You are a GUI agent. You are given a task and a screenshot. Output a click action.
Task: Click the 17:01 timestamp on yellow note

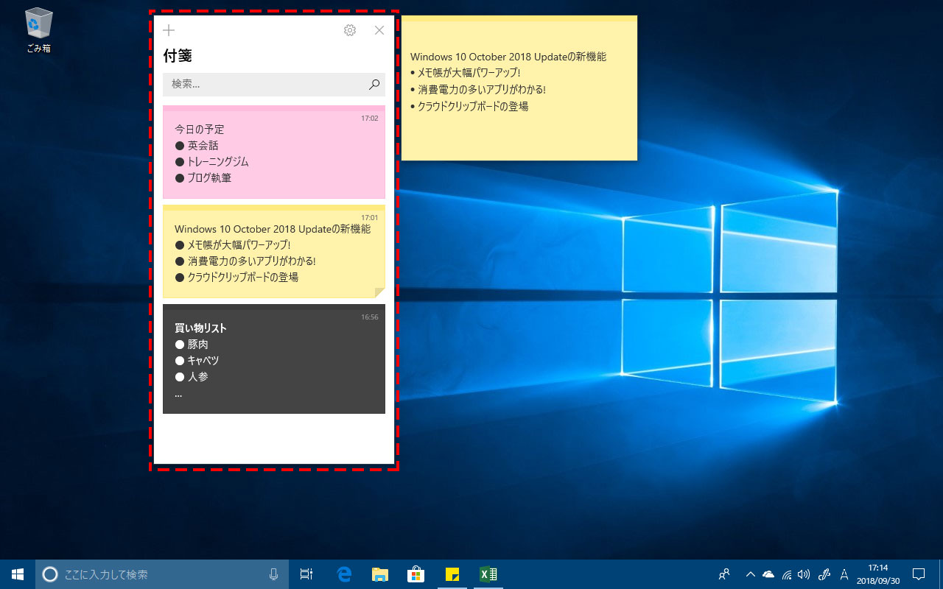coord(370,218)
